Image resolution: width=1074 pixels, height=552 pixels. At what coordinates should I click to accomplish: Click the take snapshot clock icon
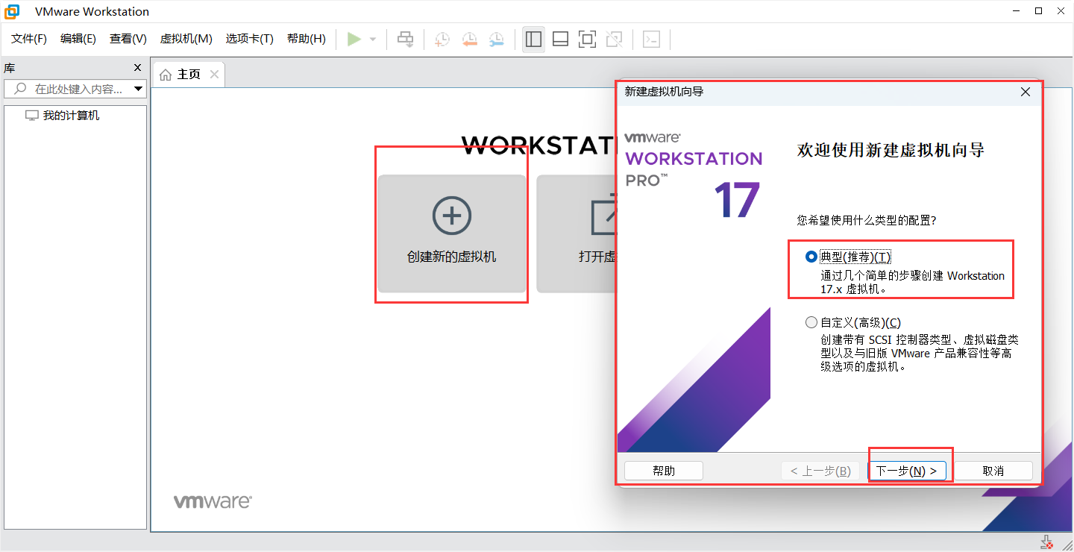coord(442,40)
